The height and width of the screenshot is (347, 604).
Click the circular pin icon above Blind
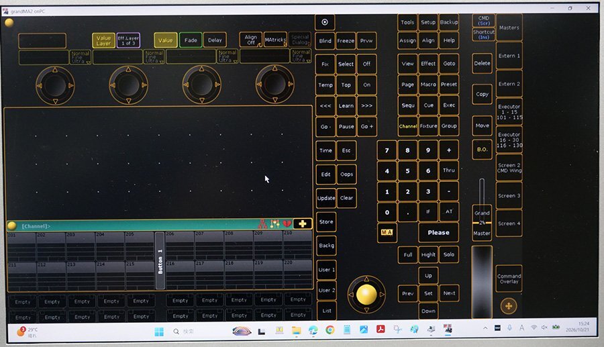[325, 22]
